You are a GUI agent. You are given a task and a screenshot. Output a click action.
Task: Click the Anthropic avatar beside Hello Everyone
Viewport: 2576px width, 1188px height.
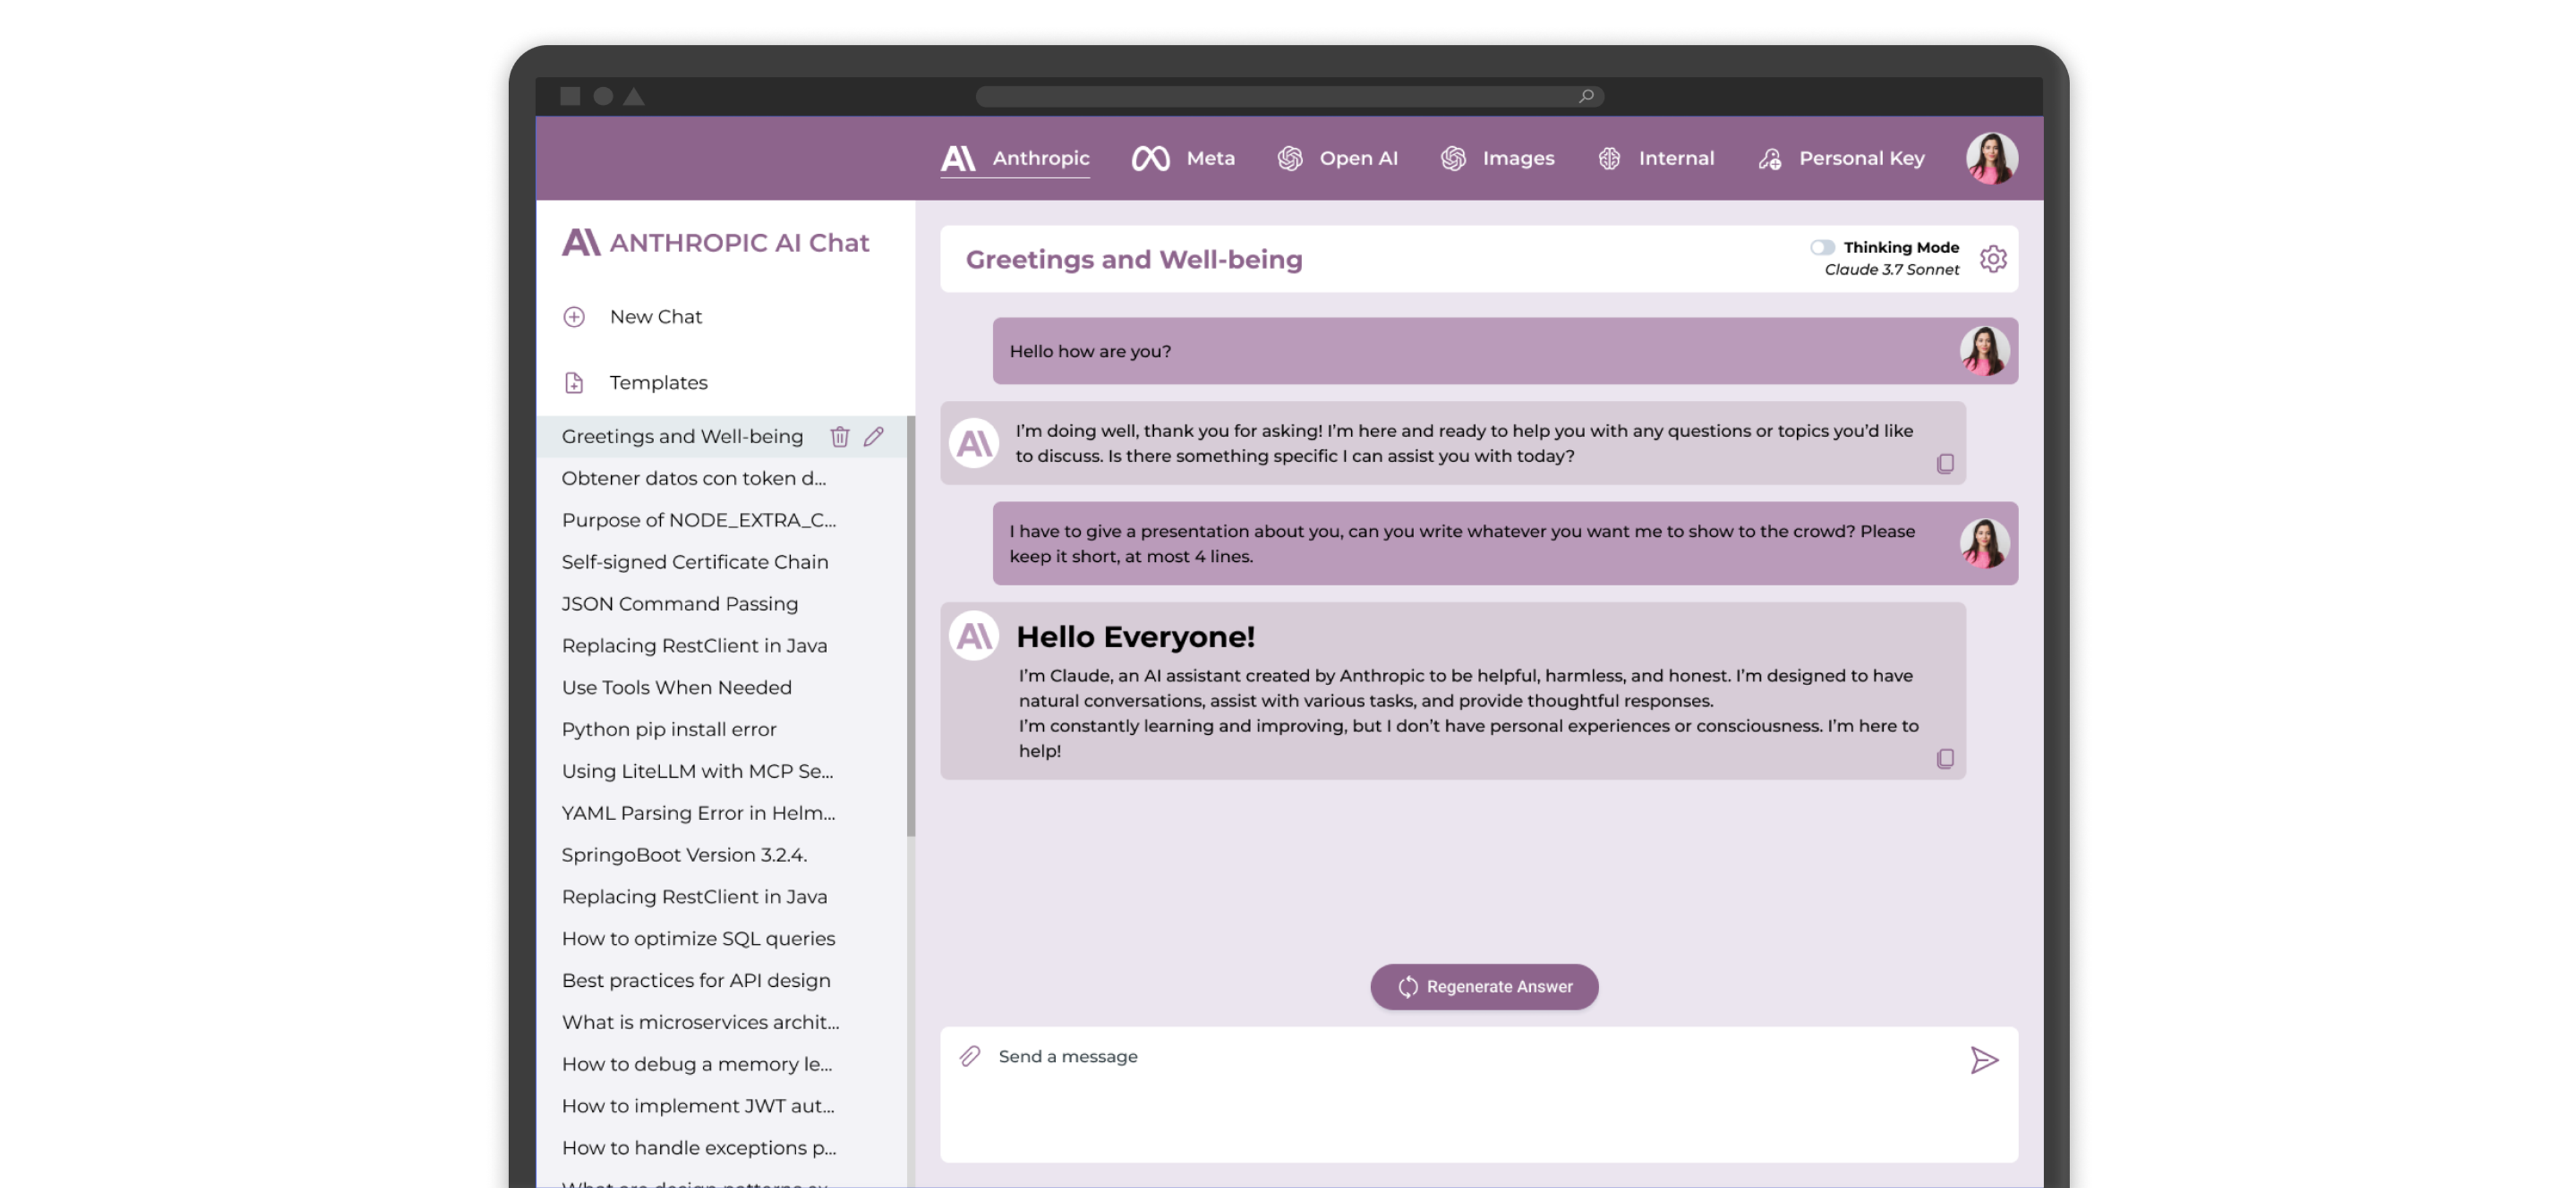click(x=974, y=636)
